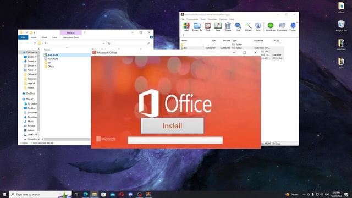Image resolution: width=352 pixels, height=198 pixels.
Task: Show hidden system tray icons
Action: click(x=304, y=194)
